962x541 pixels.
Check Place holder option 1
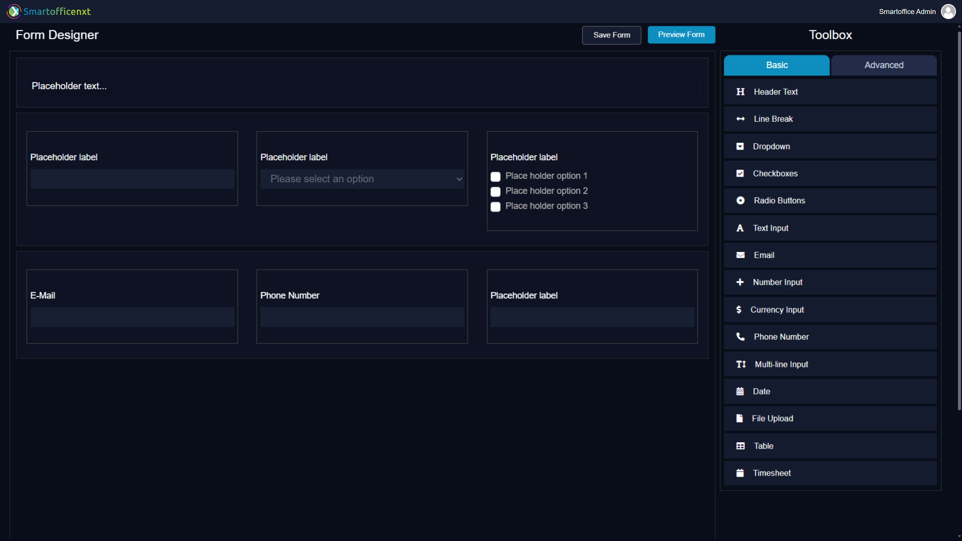[x=495, y=177]
